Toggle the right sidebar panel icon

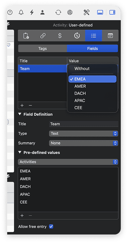click(112, 12)
